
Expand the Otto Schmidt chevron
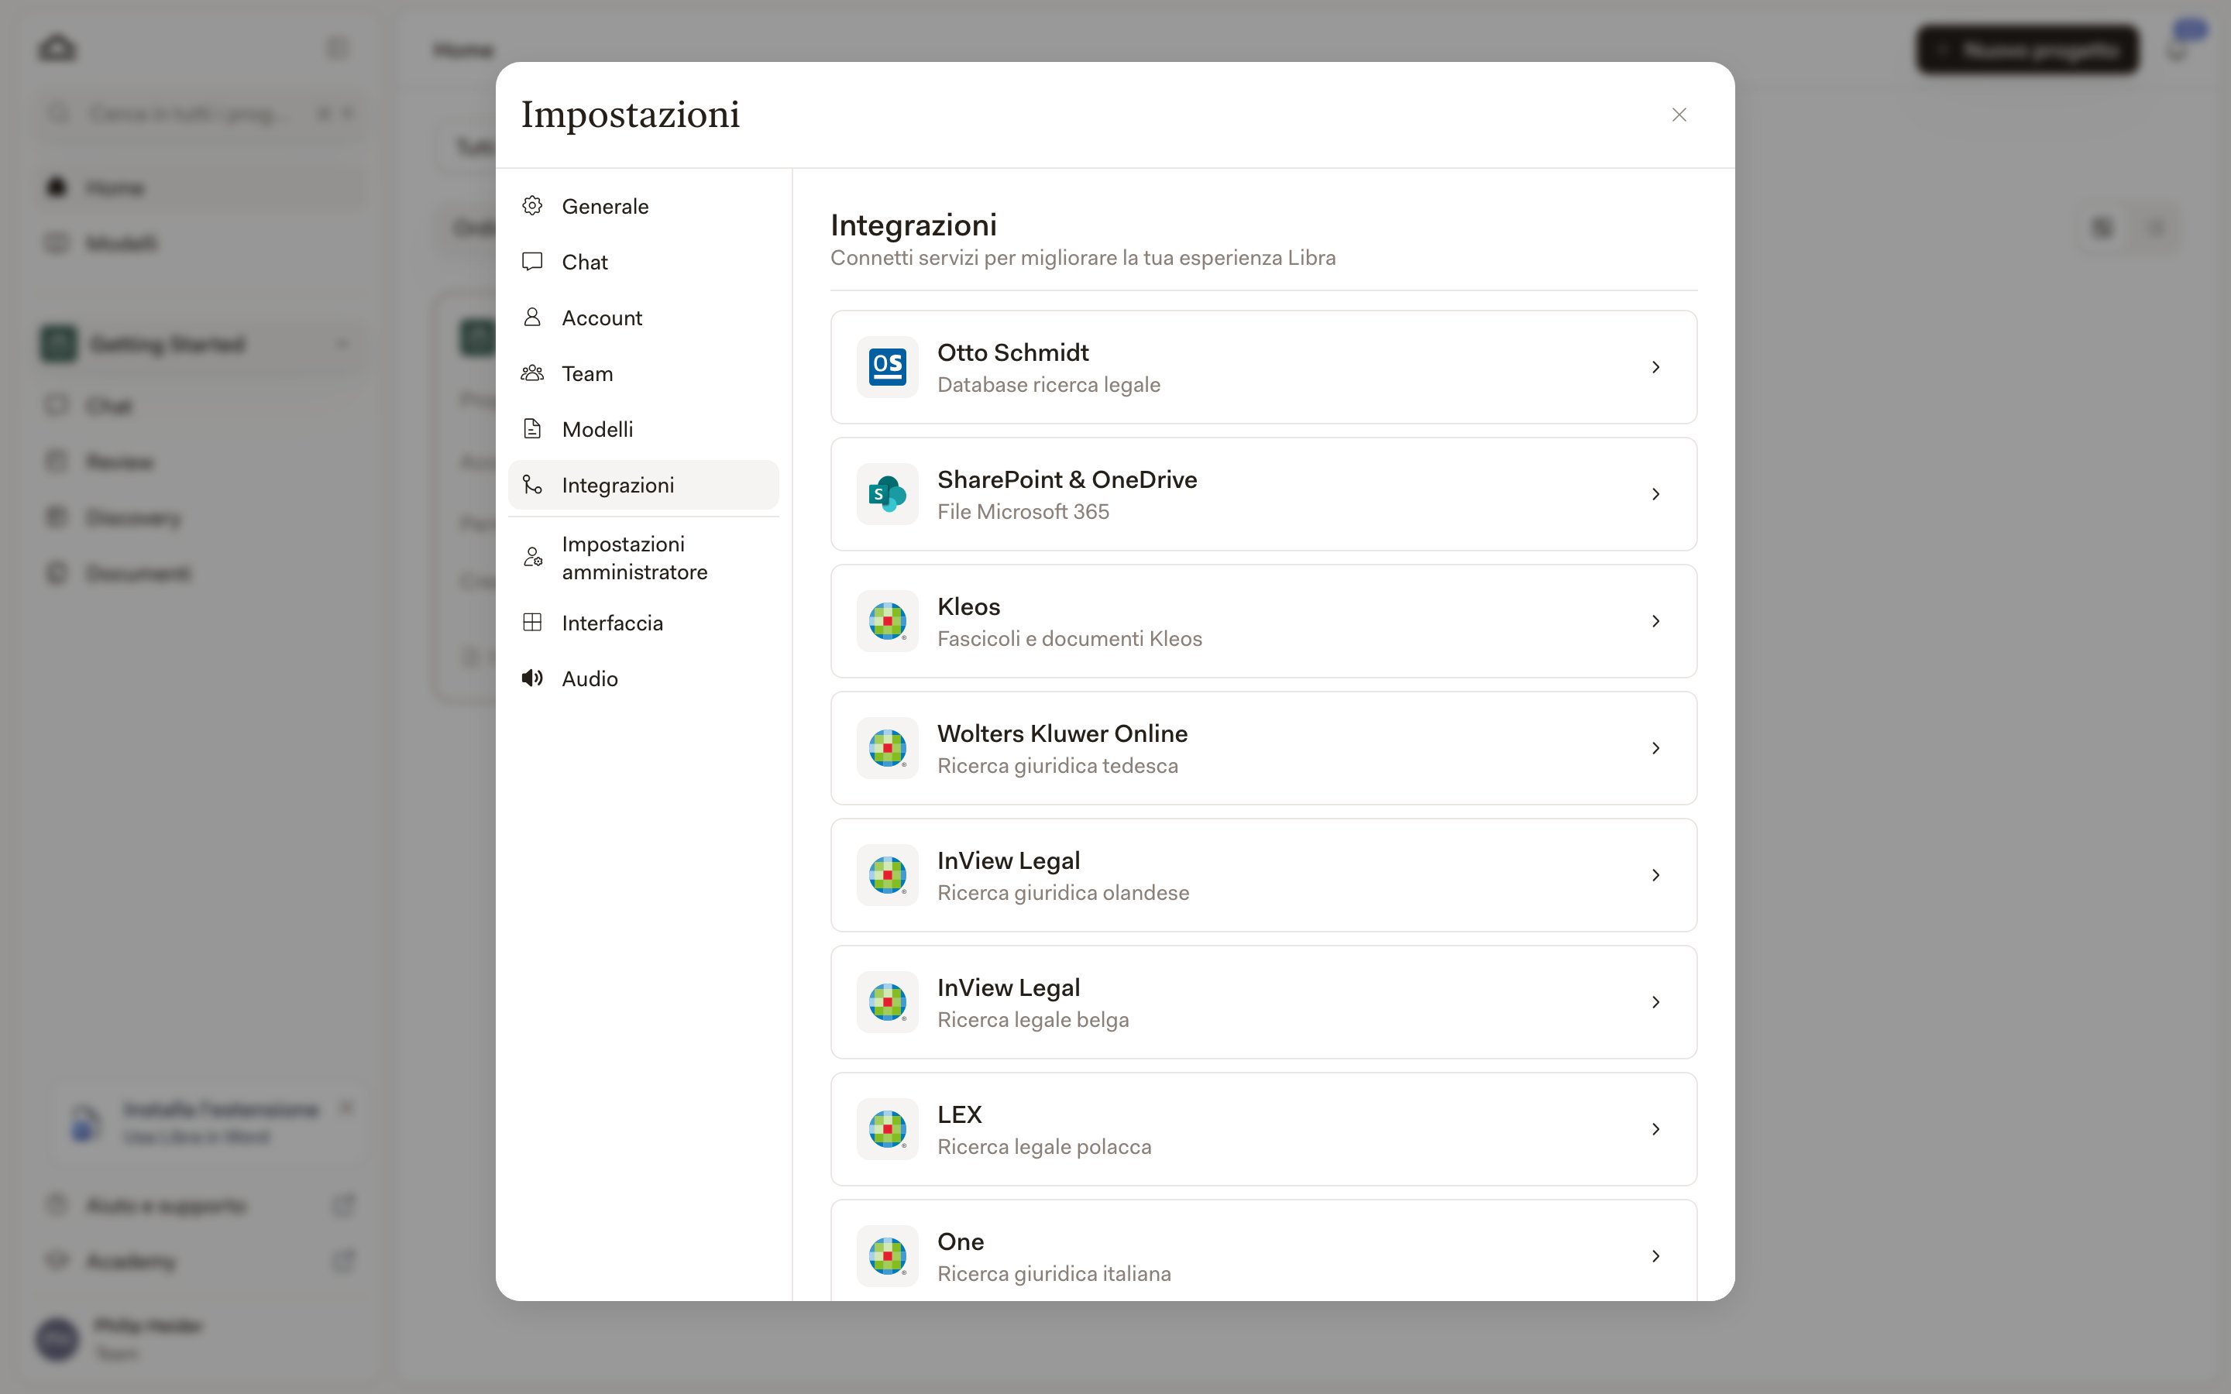tap(1655, 367)
